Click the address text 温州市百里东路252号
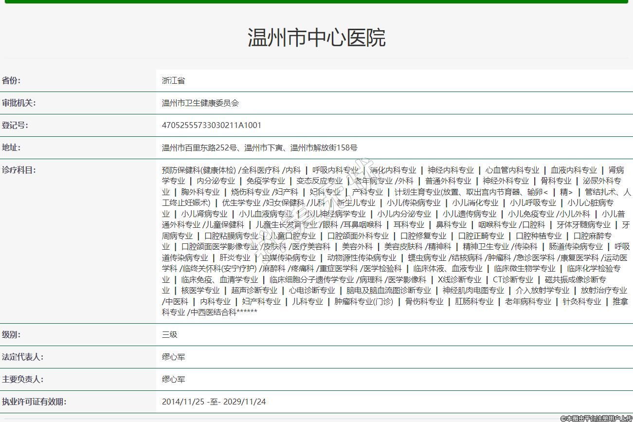This screenshot has width=633, height=422. point(199,148)
